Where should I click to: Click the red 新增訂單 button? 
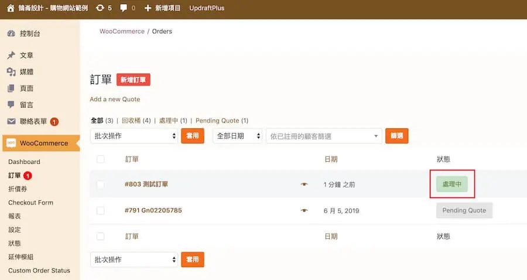[134, 80]
